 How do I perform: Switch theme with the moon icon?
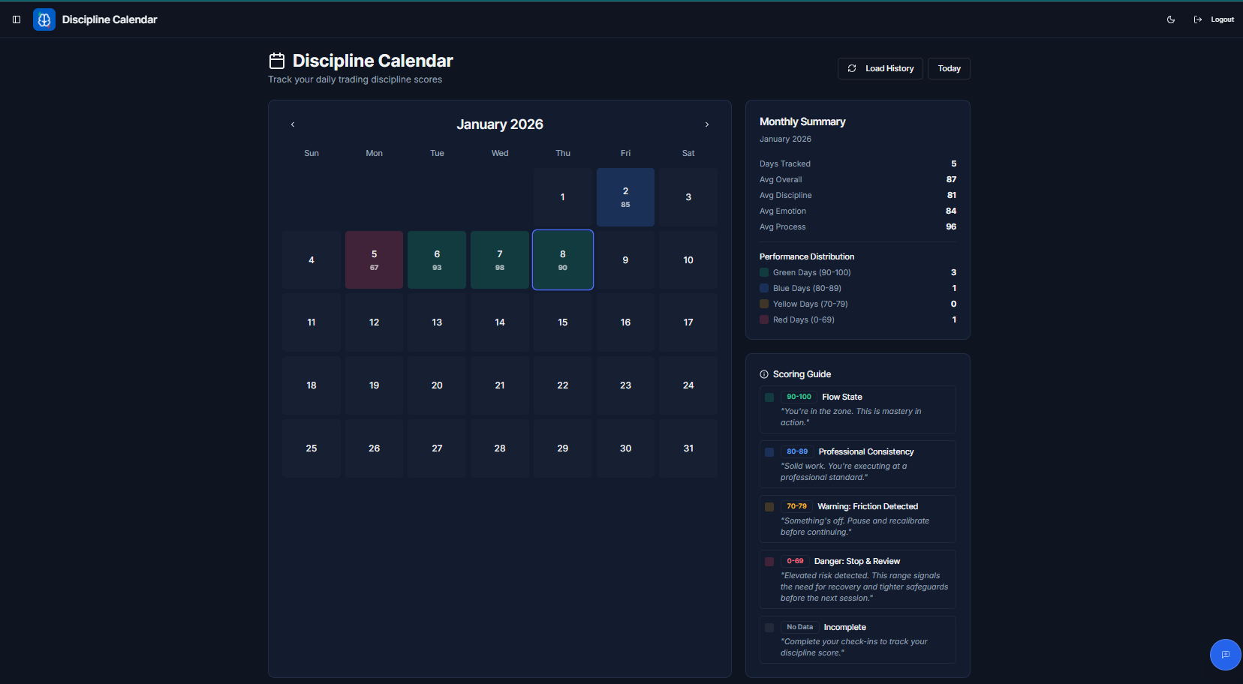[x=1171, y=19]
